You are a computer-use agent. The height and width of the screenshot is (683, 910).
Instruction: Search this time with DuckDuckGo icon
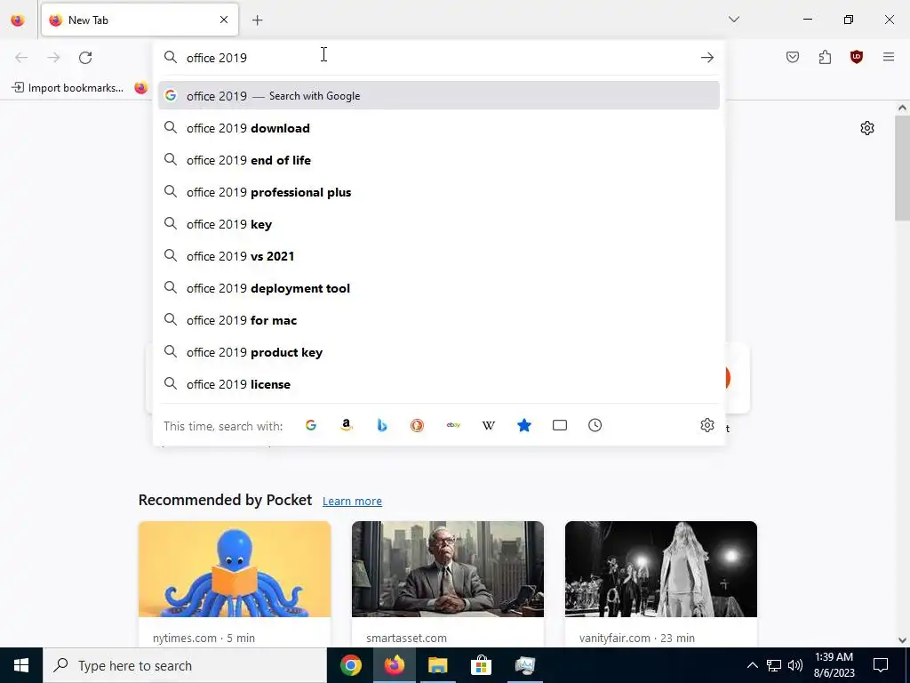point(418,425)
